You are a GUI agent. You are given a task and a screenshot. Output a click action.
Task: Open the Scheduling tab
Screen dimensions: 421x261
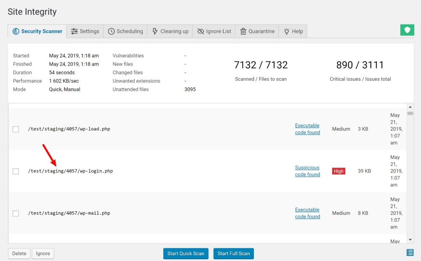point(125,32)
